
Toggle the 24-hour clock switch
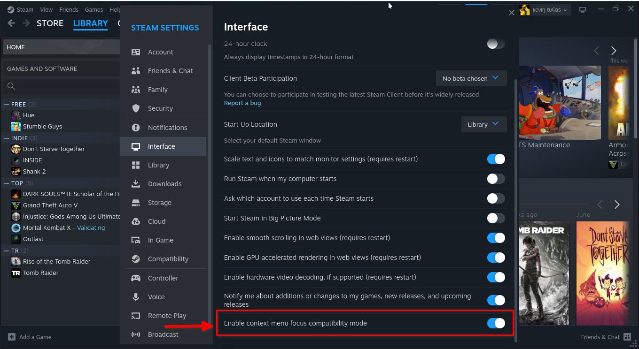[x=496, y=44]
